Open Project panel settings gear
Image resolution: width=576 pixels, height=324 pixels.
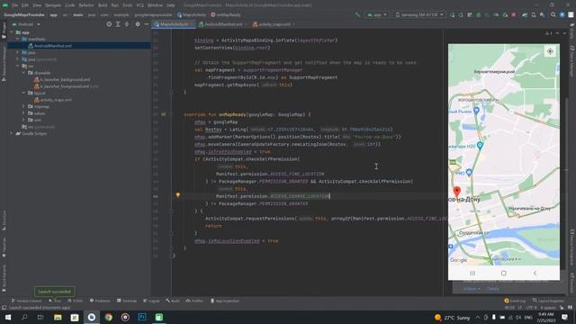[x=138, y=24]
